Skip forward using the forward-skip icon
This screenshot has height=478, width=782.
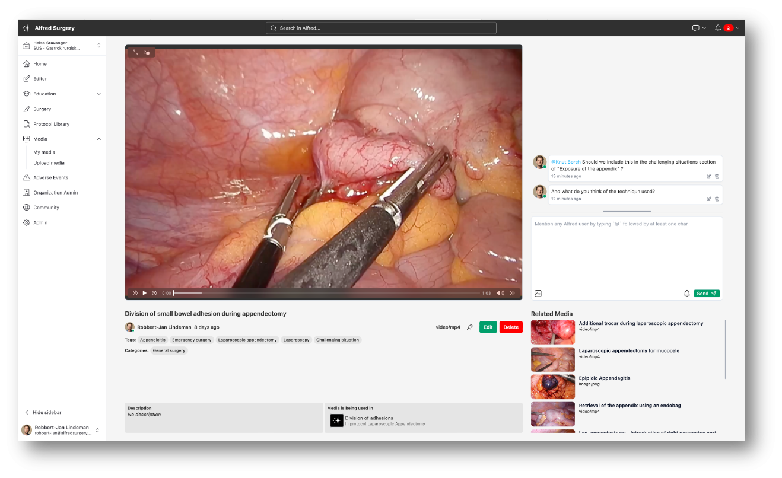pyautogui.click(x=154, y=293)
